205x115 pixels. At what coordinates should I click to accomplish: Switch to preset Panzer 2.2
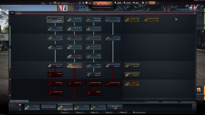pos(79,112)
